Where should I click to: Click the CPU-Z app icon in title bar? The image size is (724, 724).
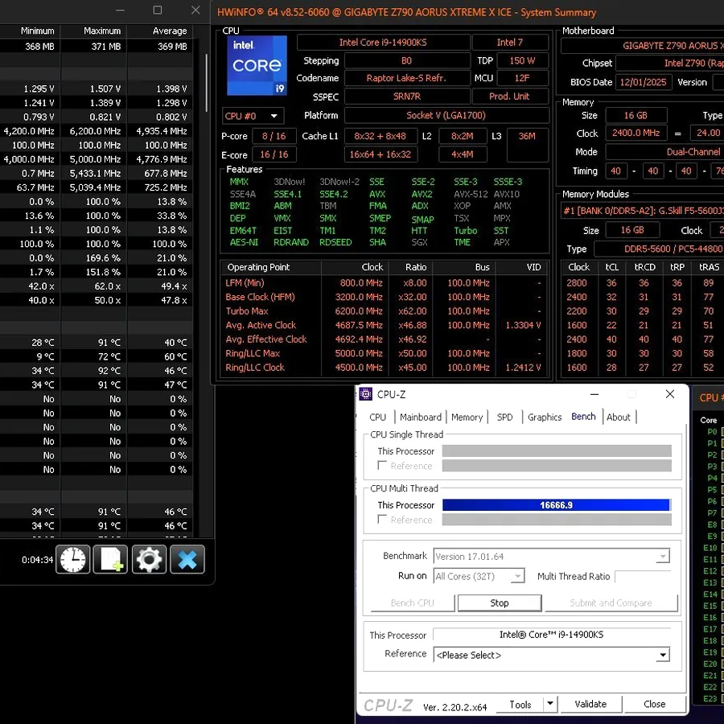[x=366, y=394]
